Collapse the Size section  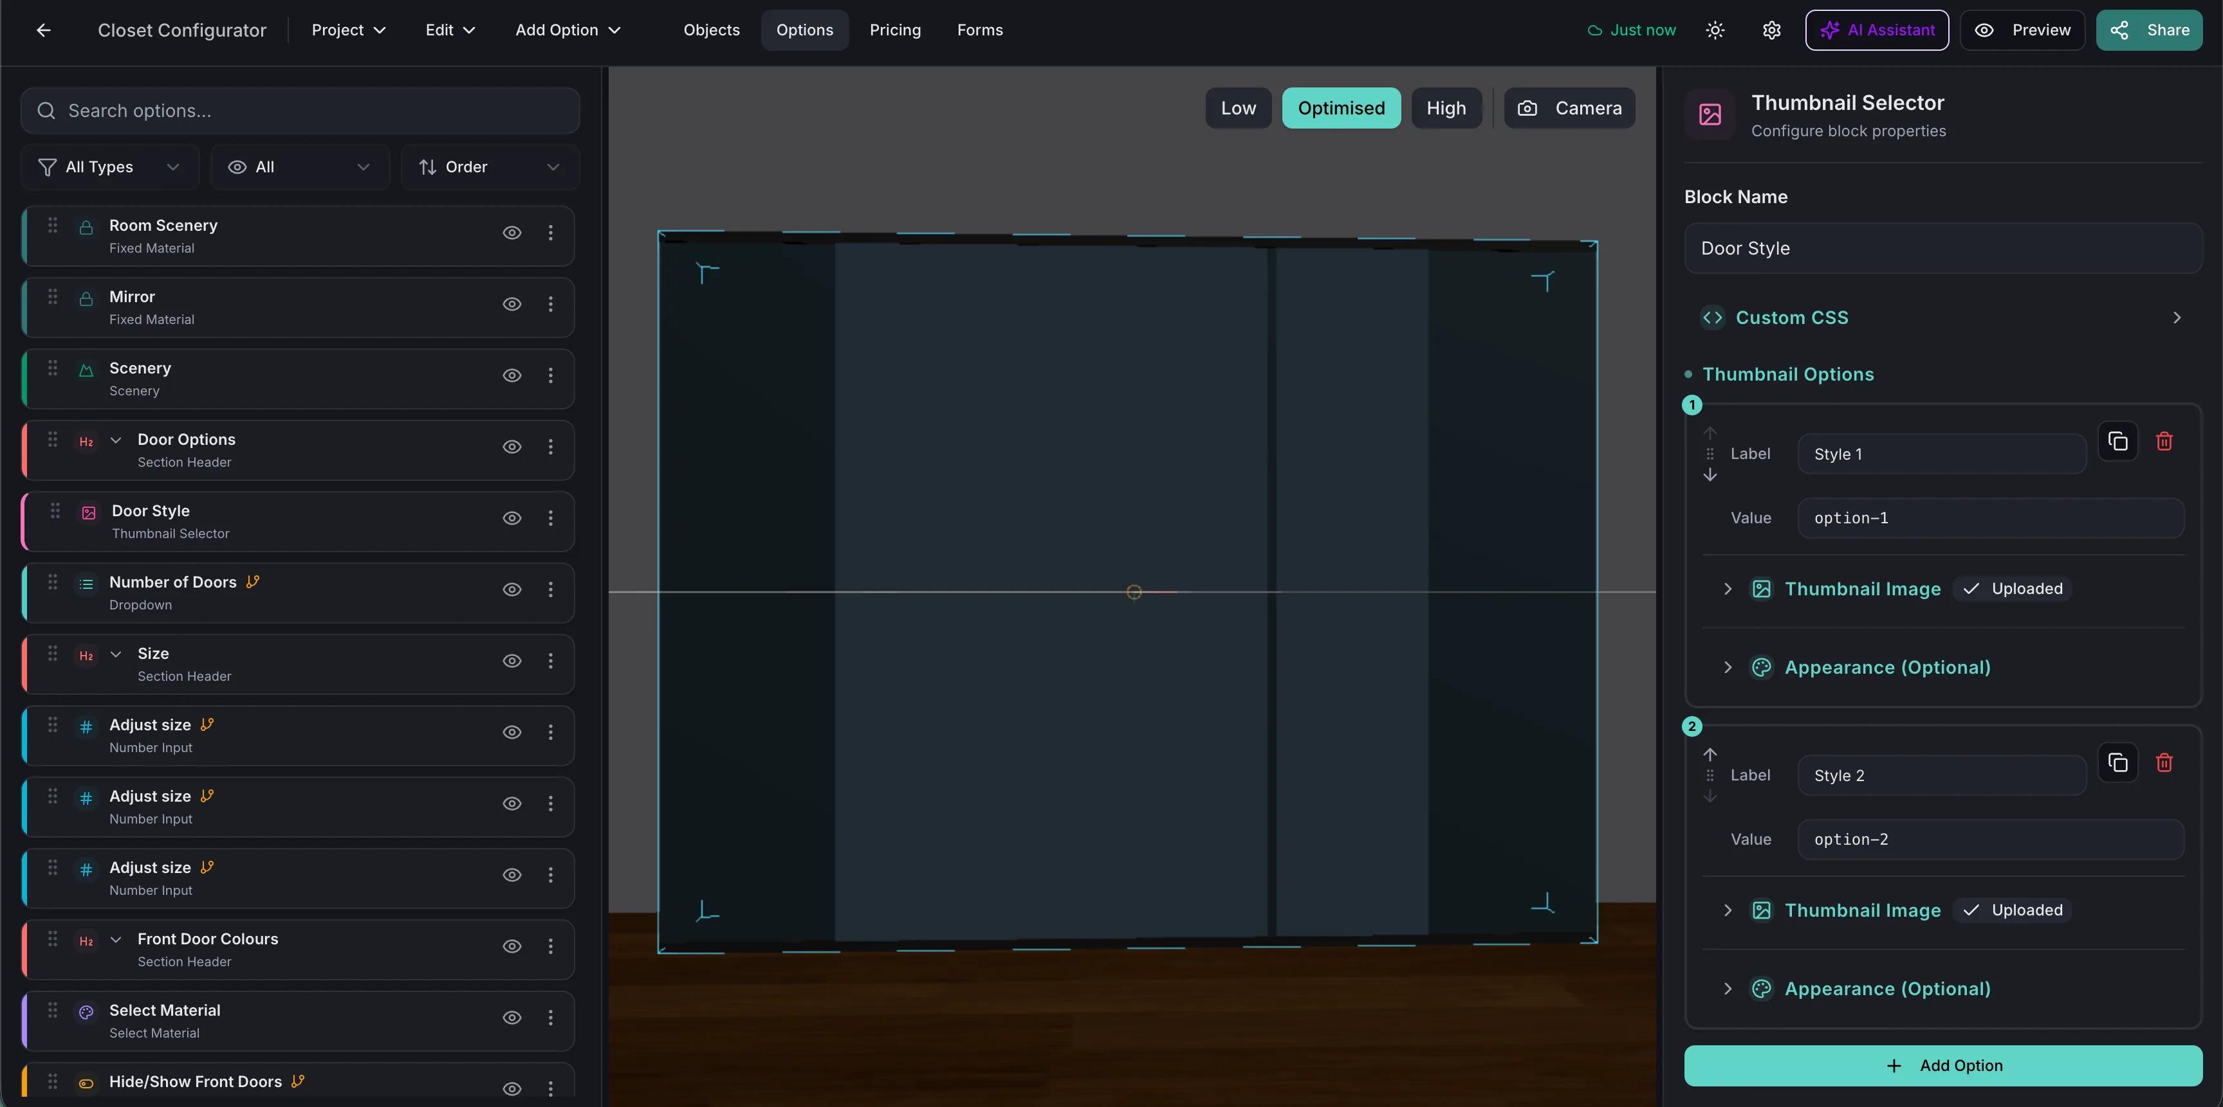pos(116,654)
